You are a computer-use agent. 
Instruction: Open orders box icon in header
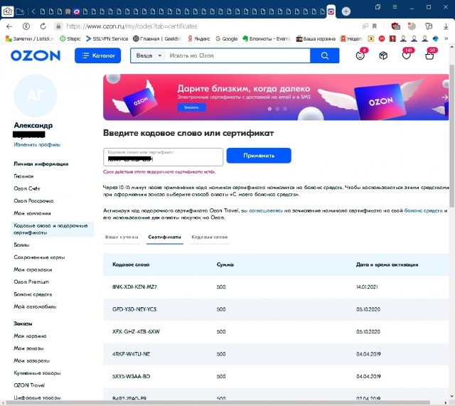[383, 56]
